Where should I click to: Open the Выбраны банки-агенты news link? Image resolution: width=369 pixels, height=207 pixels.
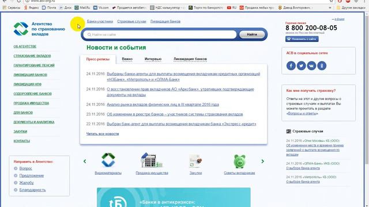(183, 76)
